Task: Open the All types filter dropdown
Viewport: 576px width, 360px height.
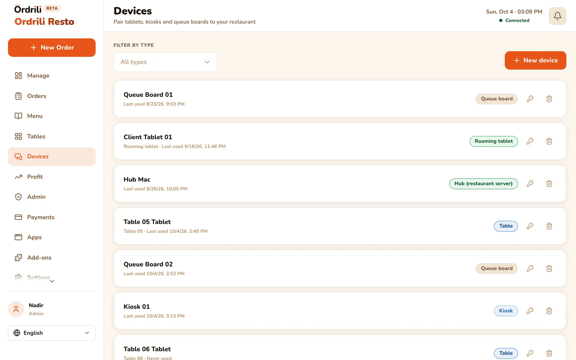Action: tap(165, 62)
